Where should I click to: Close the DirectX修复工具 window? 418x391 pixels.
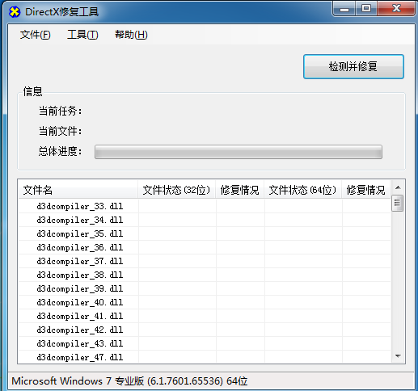pos(396,8)
